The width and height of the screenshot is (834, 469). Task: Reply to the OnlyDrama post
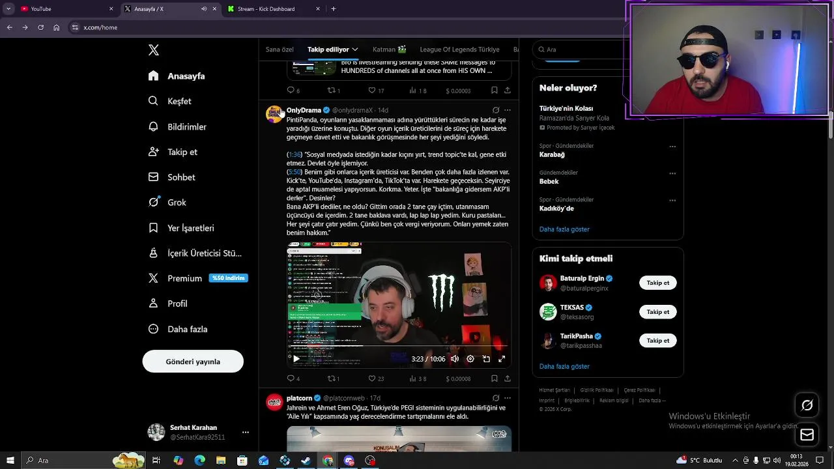click(293, 378)
